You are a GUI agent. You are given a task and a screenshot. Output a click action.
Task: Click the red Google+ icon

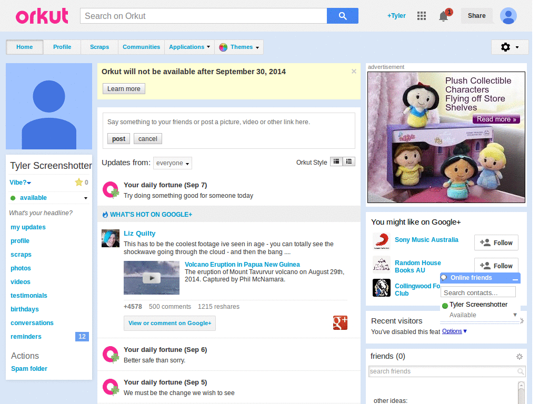(340, 323)
